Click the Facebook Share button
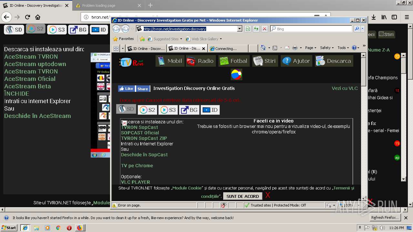This screenshot has height=232, width=413. pos(142,89)
